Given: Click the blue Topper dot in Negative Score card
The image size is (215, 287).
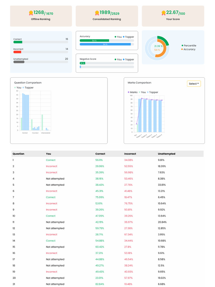Looking at the screenshot, I should [x=123, y=59].
